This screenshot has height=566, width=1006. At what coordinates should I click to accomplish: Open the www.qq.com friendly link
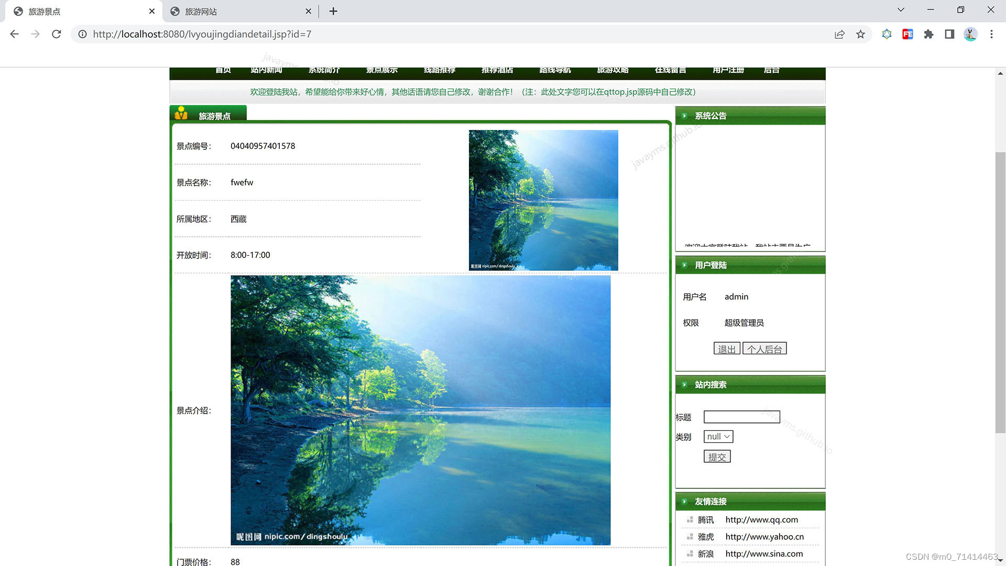[x=761, y=520]
